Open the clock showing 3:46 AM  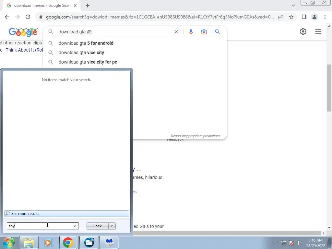315,243
